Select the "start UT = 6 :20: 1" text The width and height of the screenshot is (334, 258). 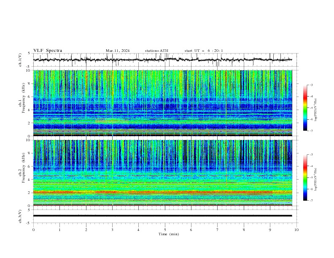point(204,51)
